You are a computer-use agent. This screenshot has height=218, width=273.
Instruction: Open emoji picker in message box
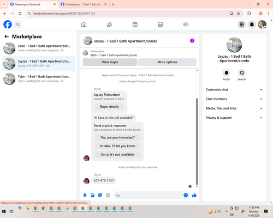[x=186, y=195]
